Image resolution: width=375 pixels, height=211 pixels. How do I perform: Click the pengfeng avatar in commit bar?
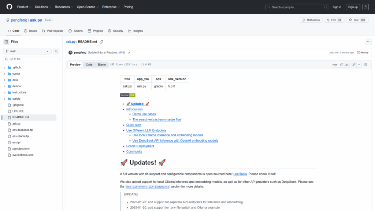click(x=70, y=53)
